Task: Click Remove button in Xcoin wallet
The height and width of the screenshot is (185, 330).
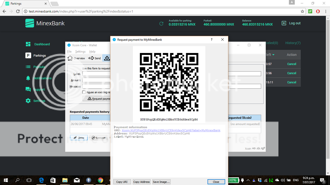Action: pos(99,137)
